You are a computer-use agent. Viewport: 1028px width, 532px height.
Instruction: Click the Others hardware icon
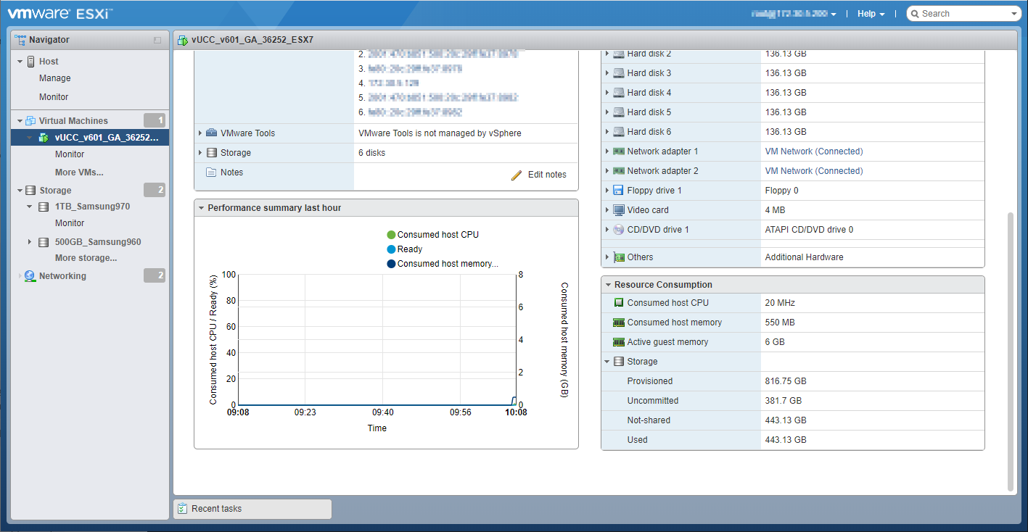pyautogui.click(x=619, y=257)
